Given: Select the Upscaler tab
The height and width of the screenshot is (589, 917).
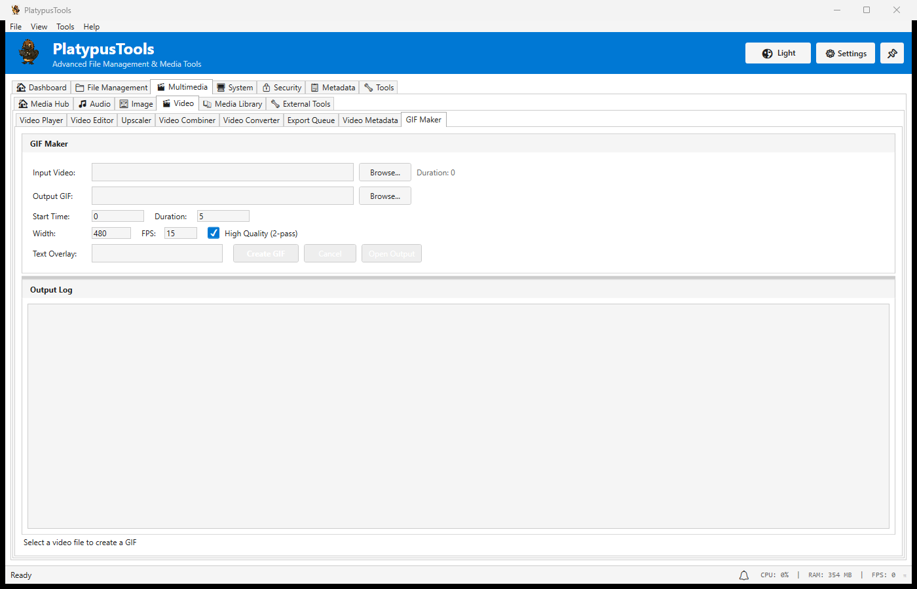Looking at the screenshot, I should (x=136, y=120).
